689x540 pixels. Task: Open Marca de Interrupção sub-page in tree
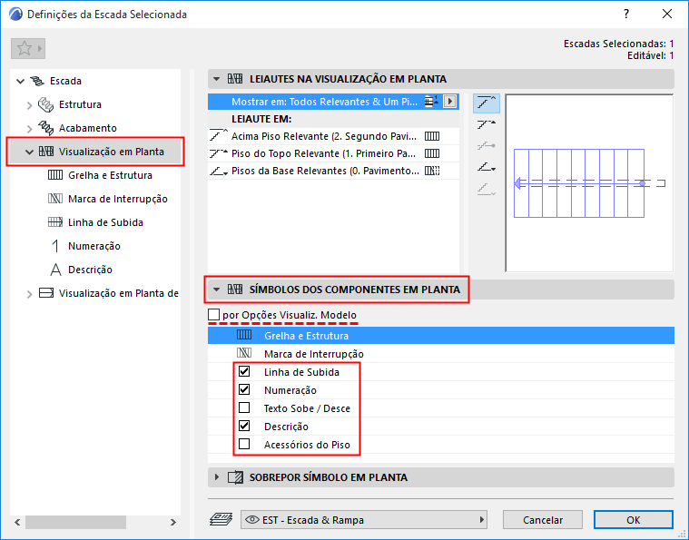118,199
